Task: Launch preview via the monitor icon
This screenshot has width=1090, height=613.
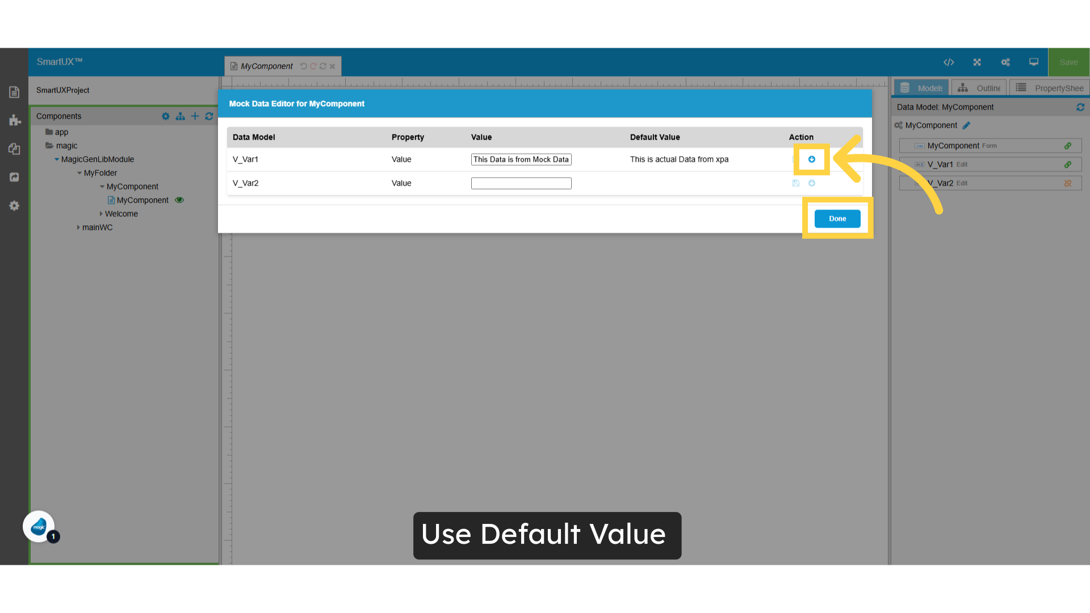Action: [x=1033, y=62]
